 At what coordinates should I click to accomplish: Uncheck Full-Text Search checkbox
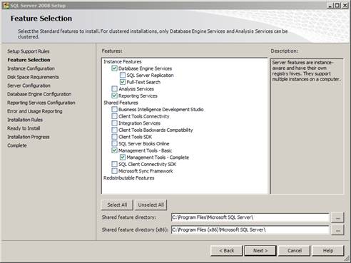pyautogui.click(x=123, y=82)
